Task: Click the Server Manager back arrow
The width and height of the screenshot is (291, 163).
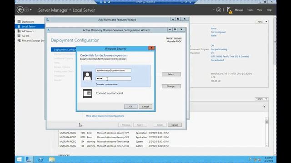Action: coord(20,10)
